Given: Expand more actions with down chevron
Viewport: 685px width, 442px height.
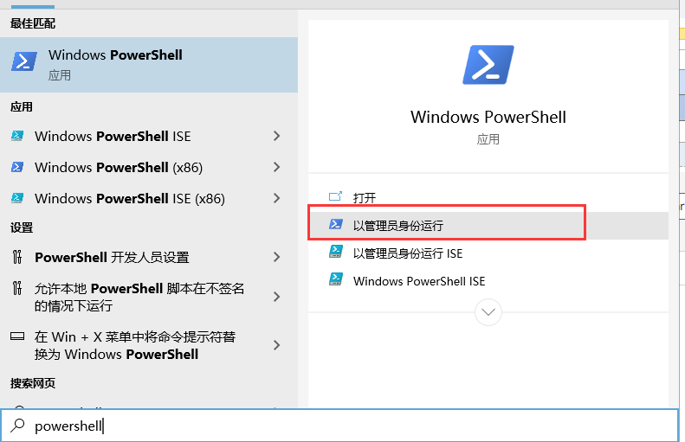Looking at the screenshot, I should 488,311.
